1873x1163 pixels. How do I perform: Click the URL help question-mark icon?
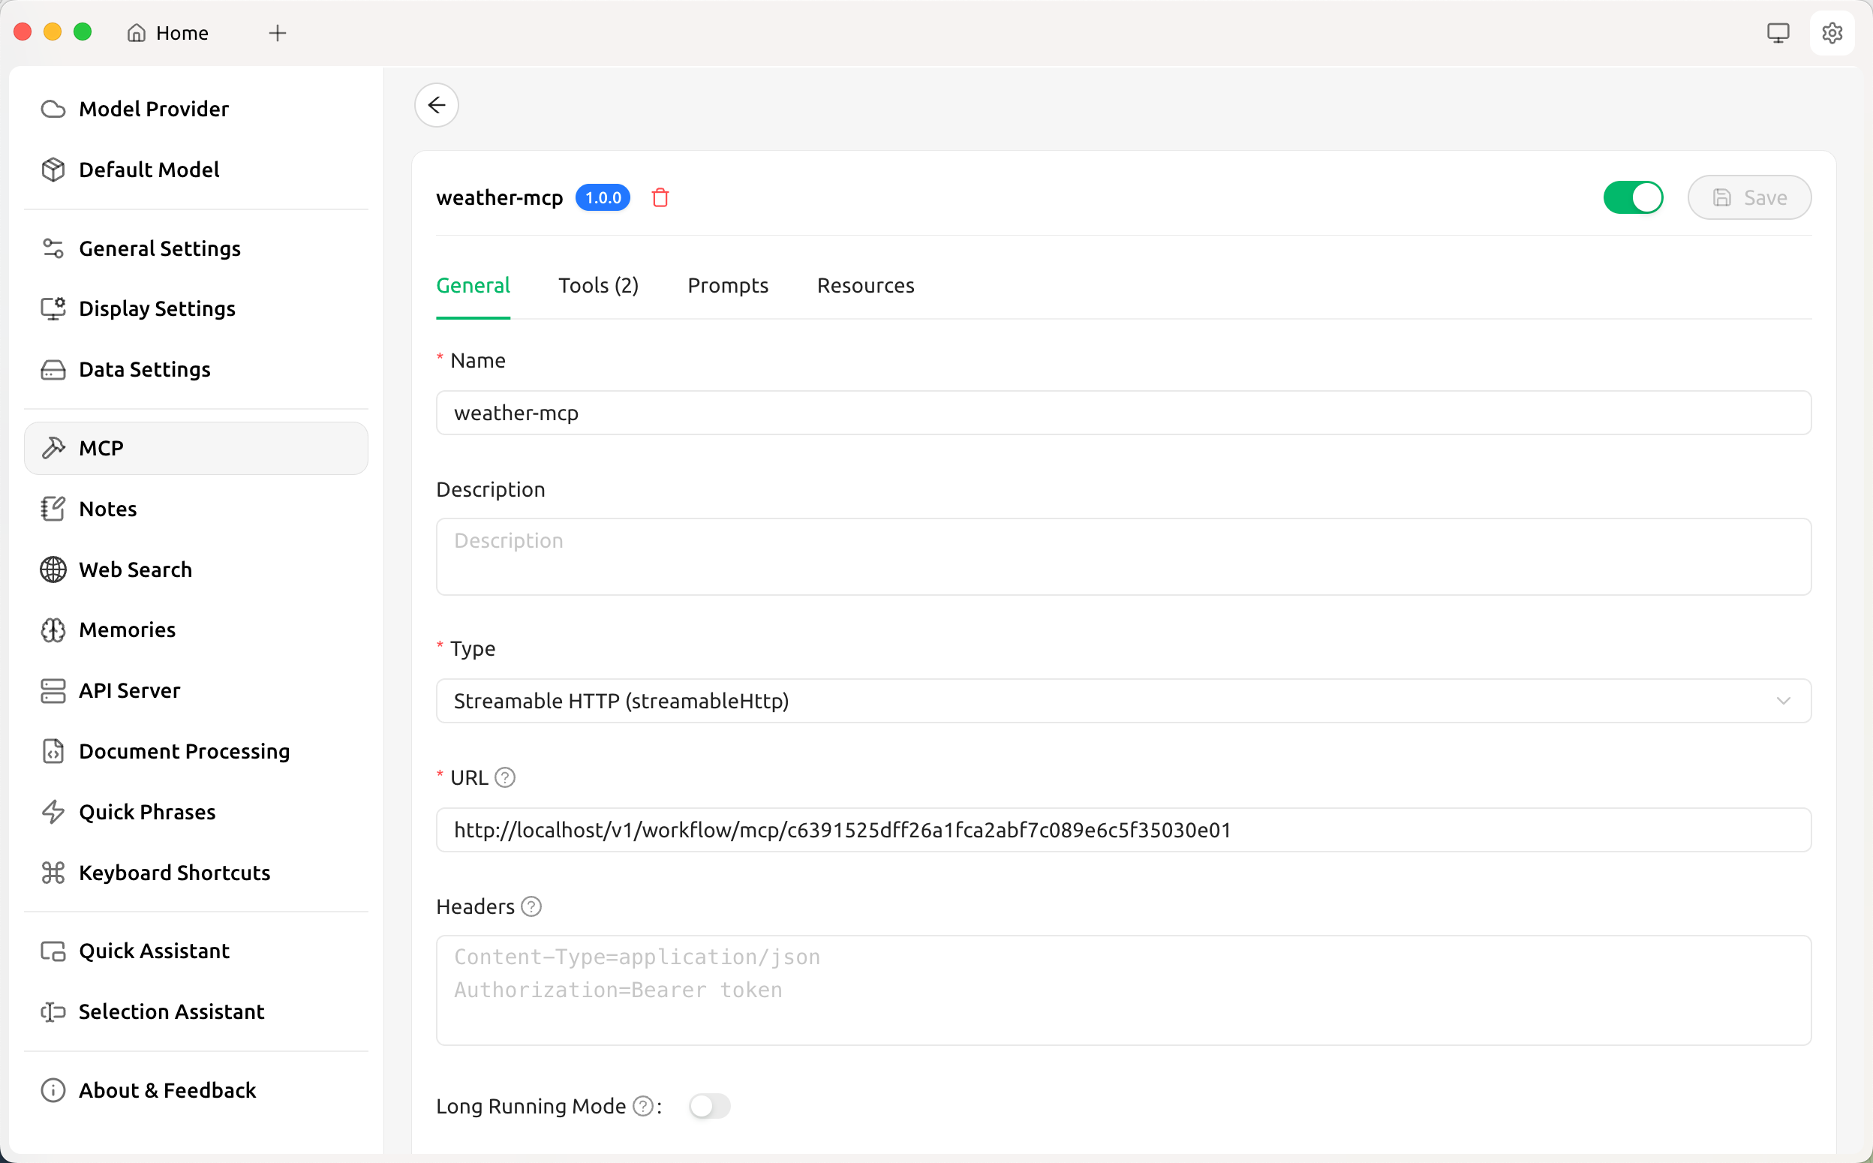point(504,777)
